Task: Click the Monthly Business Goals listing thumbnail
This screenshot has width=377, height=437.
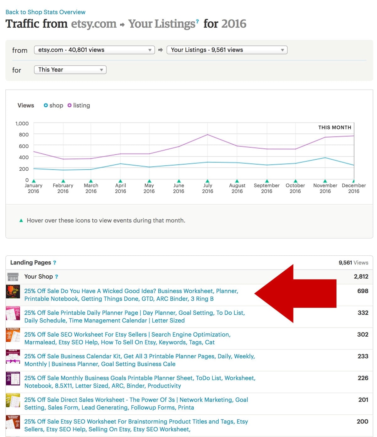Action: tap(13, 379)
